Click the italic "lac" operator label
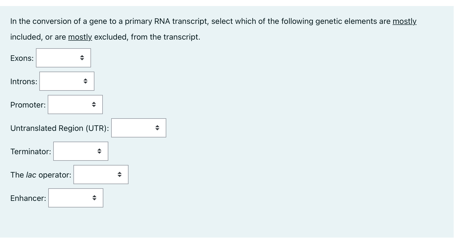This screenshot has height=246, width=460. click(31, 175)
